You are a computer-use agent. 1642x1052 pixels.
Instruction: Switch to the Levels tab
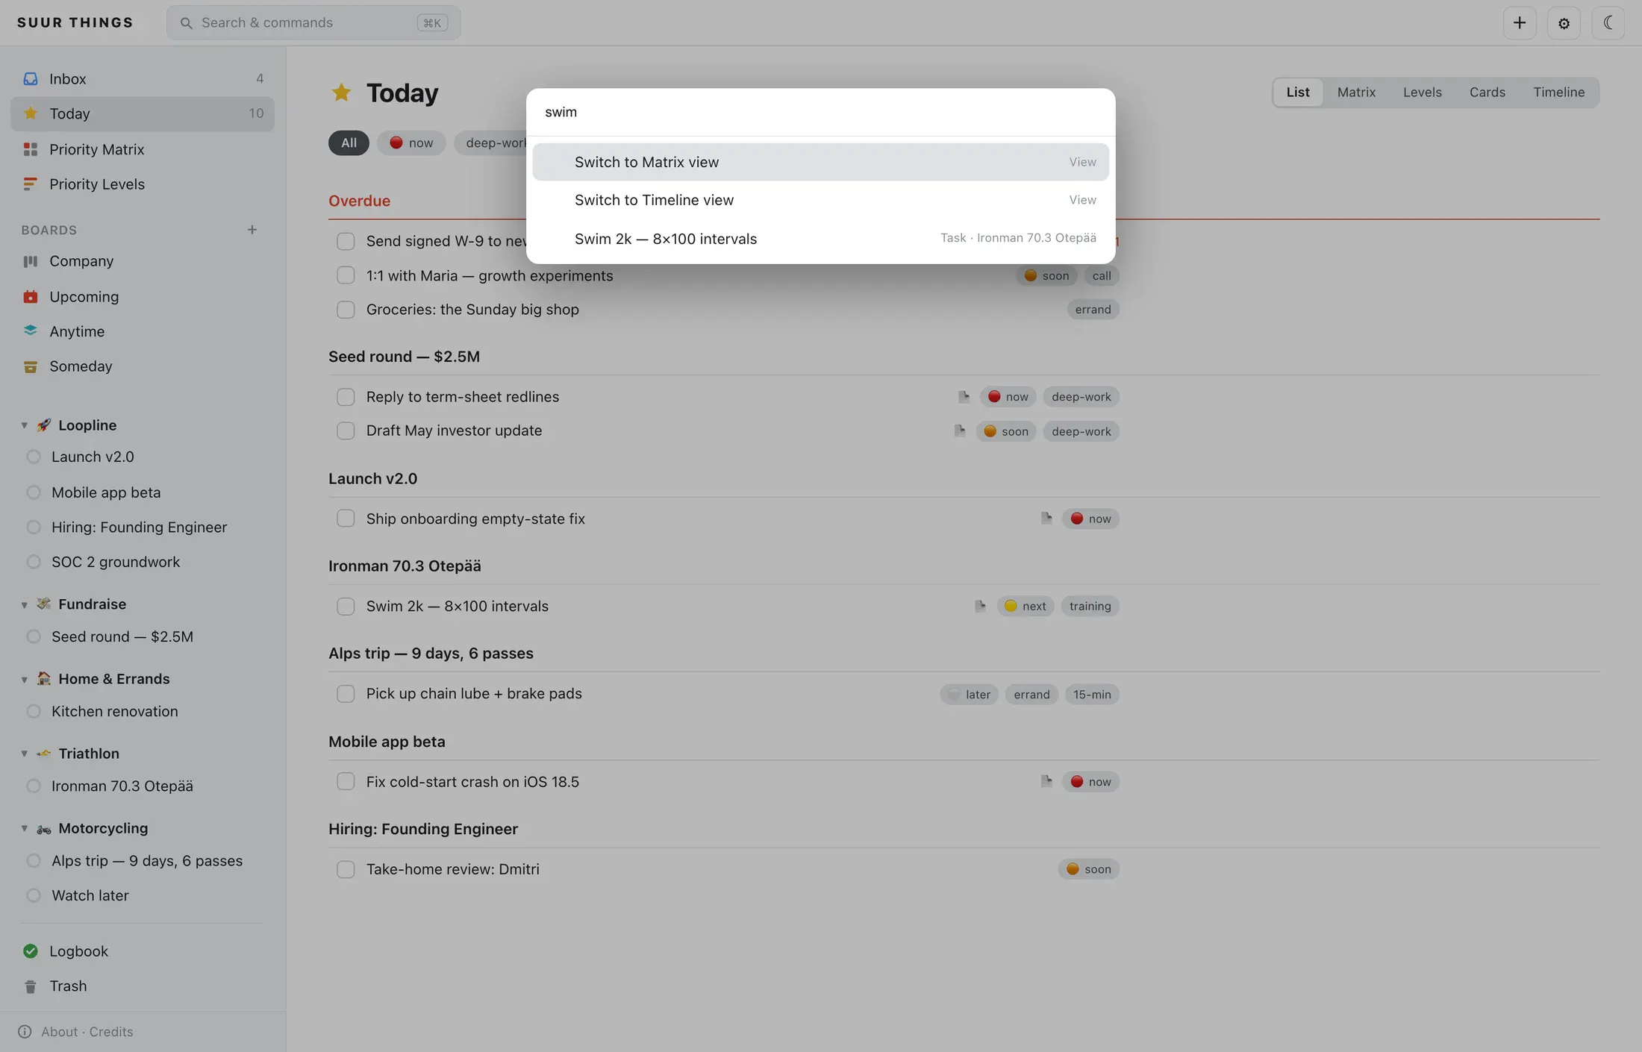(x=1422, y=93)
